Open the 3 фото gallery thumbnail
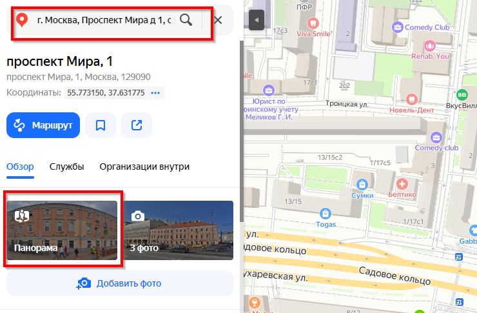477x313 pixels. point(178,230)
